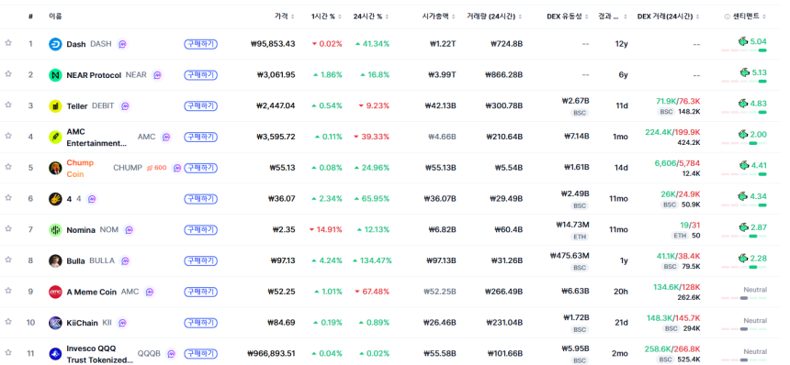Click the purple badge icon beside DEBIT
This screenshot has height=365, width=790.
[126, 106]
